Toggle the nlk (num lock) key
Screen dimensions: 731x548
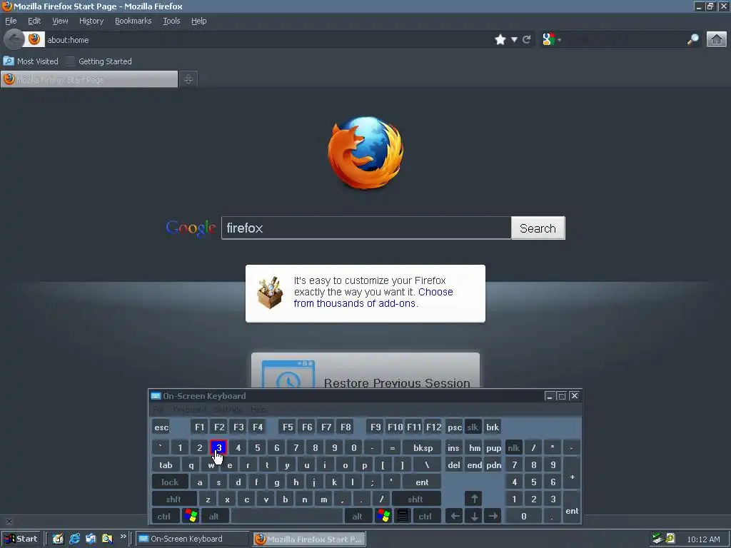pos(514,448)
